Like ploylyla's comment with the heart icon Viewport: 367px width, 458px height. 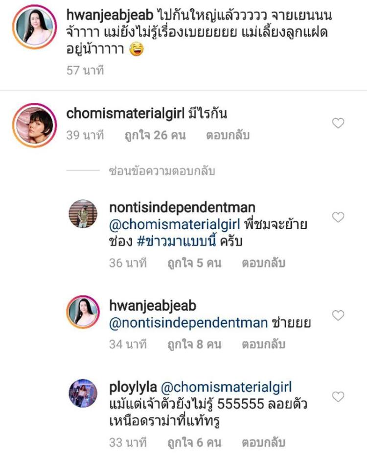[x=338, y=396]
